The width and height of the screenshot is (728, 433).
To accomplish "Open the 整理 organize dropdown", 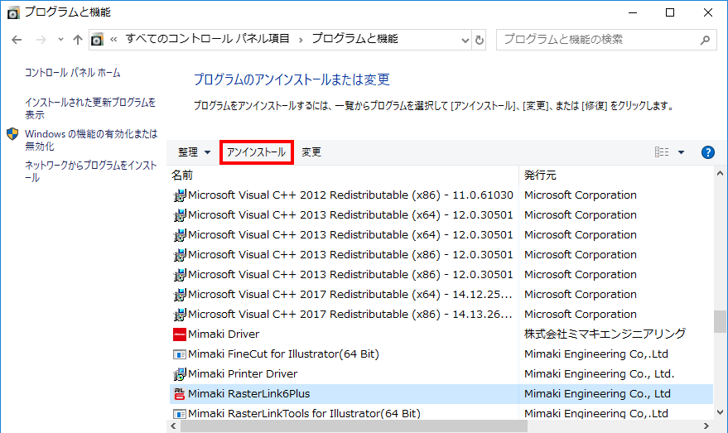I will click(194, 152).
